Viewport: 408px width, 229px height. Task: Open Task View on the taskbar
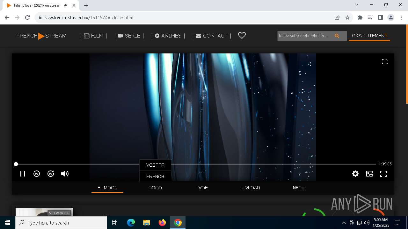tap(115, 223)
